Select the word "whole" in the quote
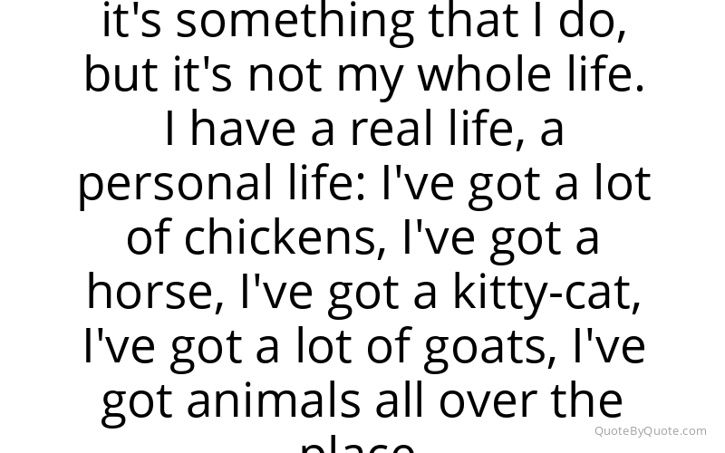725x453 pixels. pyautogui.click(x=485, y=74)
